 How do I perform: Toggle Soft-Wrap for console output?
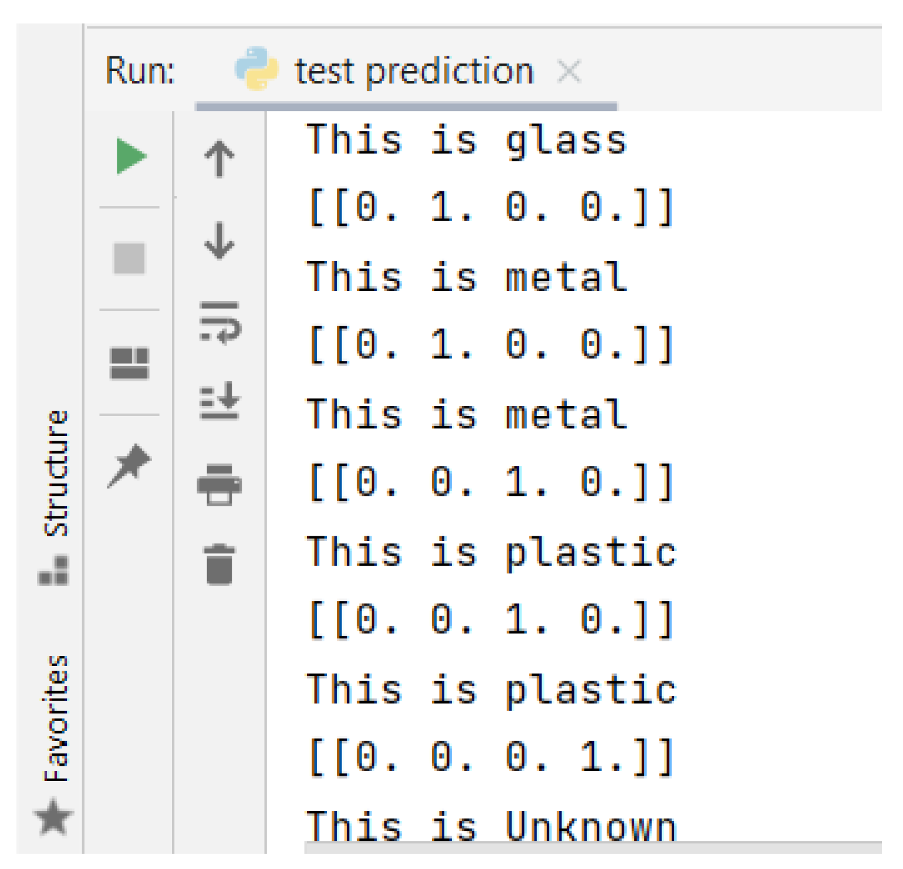click(x=219, y=323)
